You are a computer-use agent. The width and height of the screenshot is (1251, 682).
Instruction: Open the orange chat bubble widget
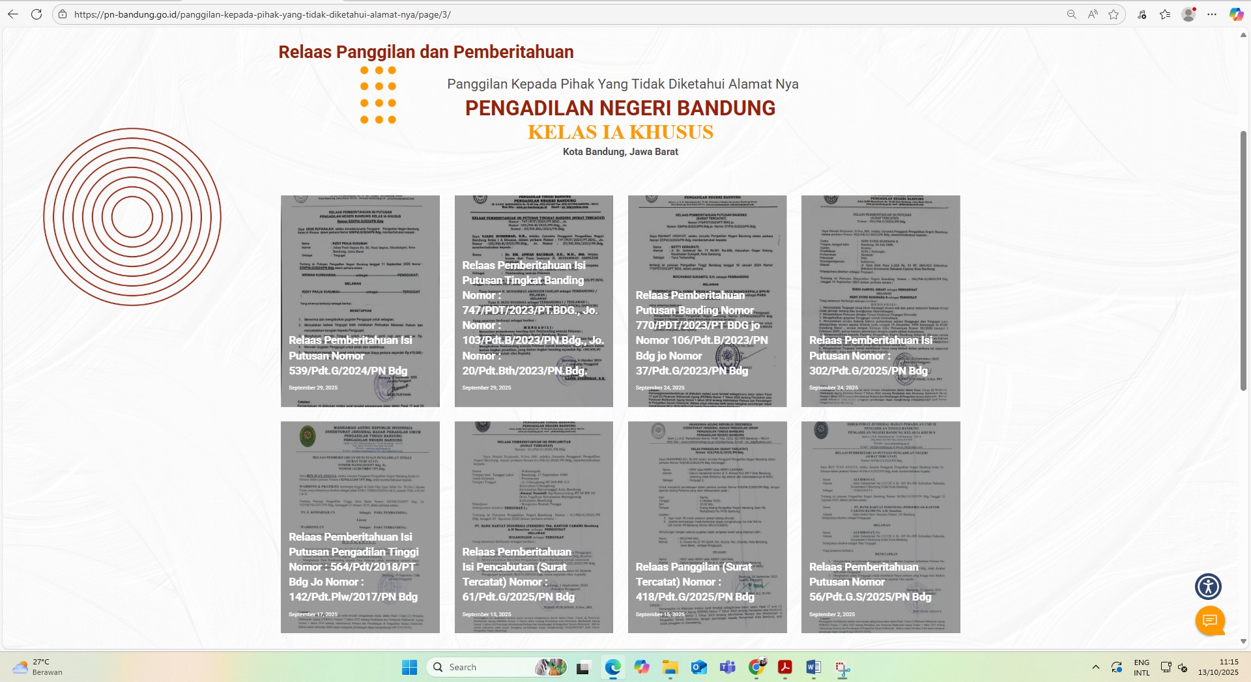click(x=1210, y=620)
